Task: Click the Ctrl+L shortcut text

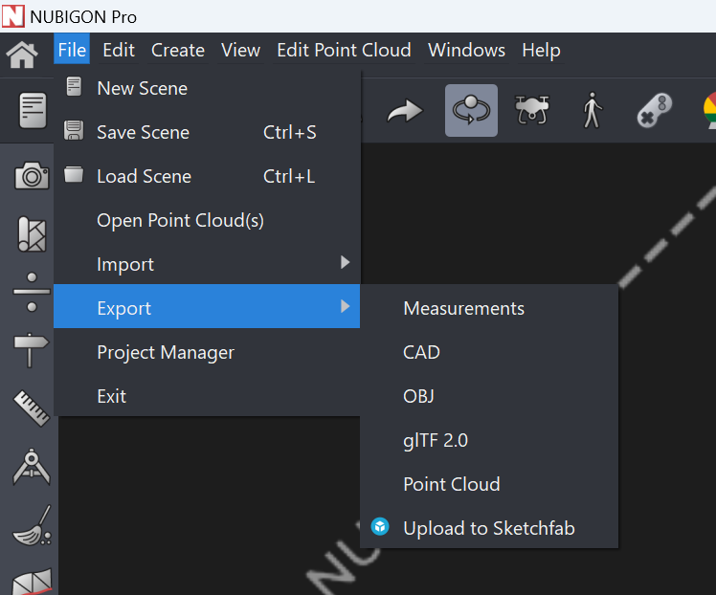Action: (x=289, y=176)
